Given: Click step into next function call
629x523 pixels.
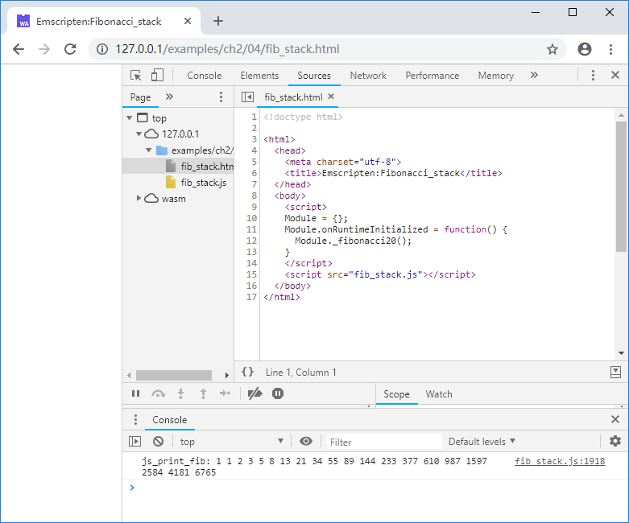Looking at the screenshot, I should (x=181, y=393).
